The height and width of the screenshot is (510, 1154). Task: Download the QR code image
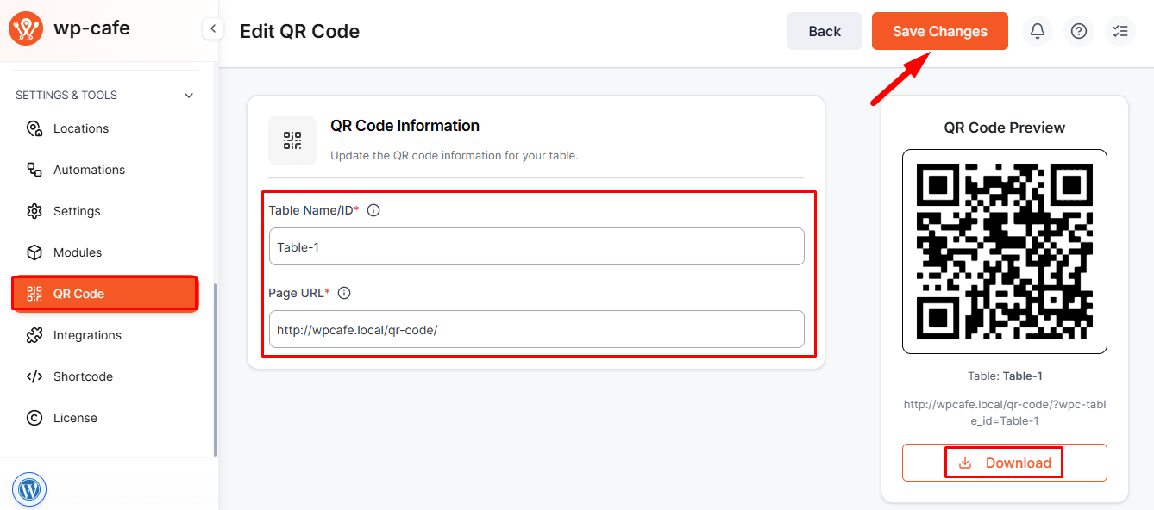click(x=1004, y=463)
